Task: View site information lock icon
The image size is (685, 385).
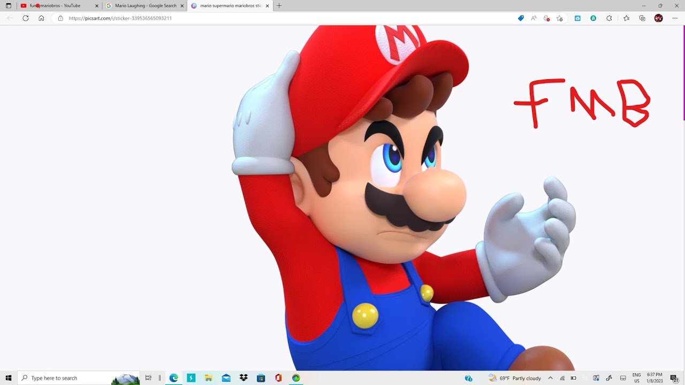Action: point(60,18)
